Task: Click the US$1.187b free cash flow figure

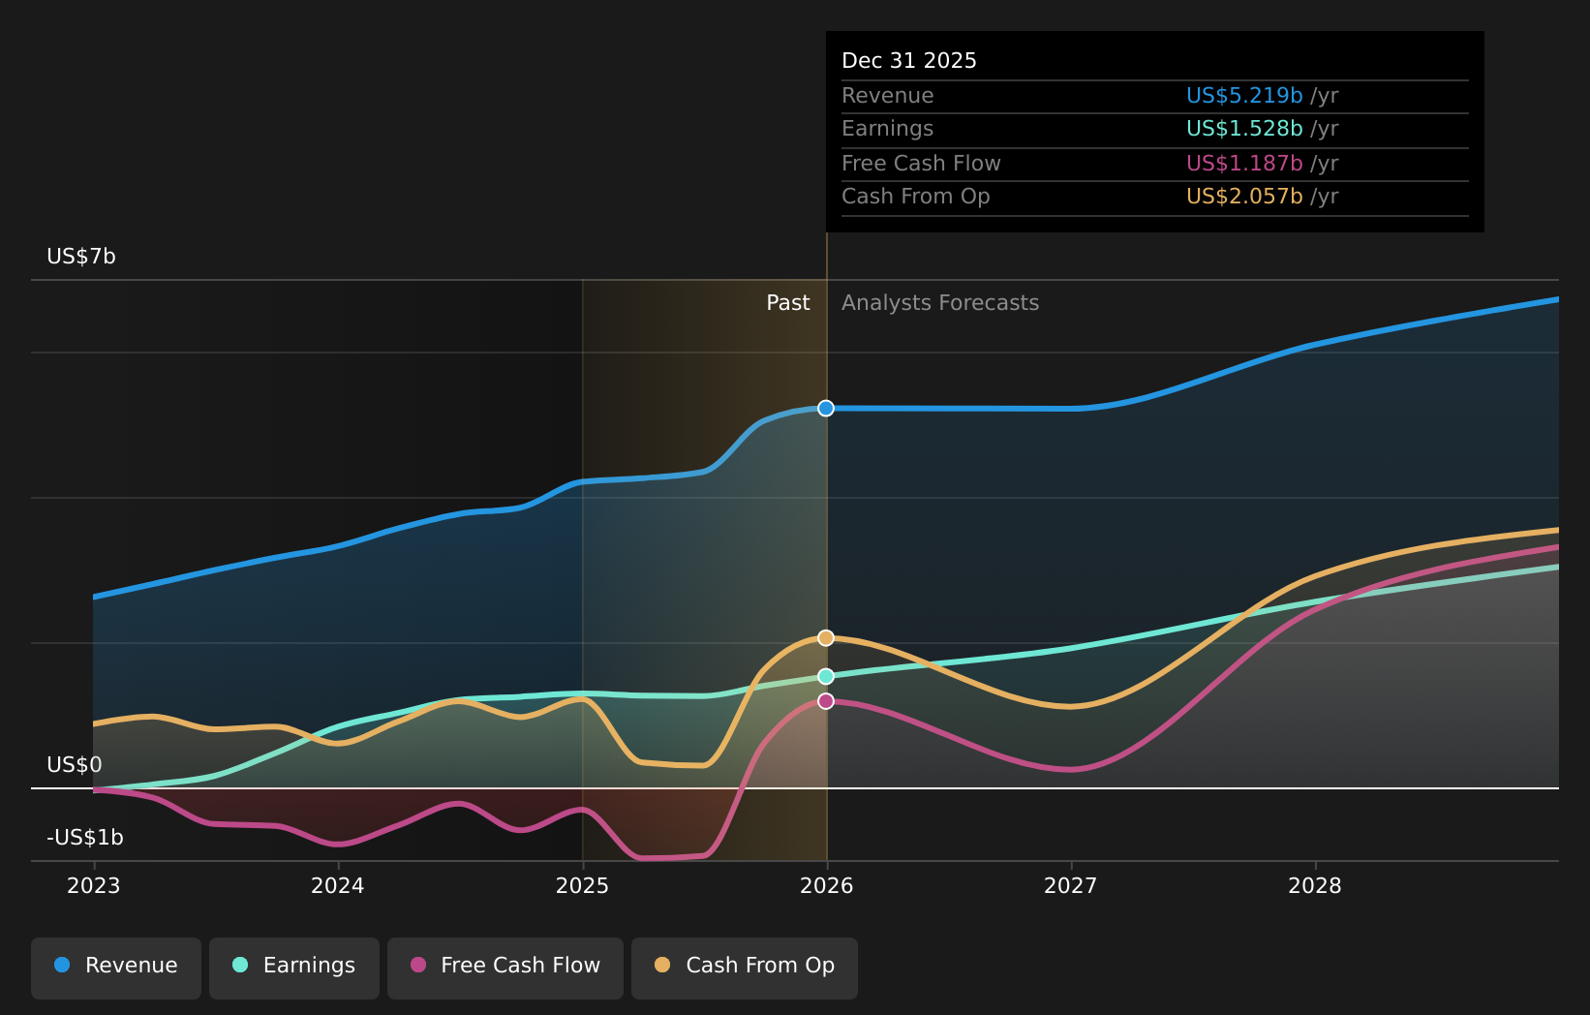Action: click(1243, 163)
